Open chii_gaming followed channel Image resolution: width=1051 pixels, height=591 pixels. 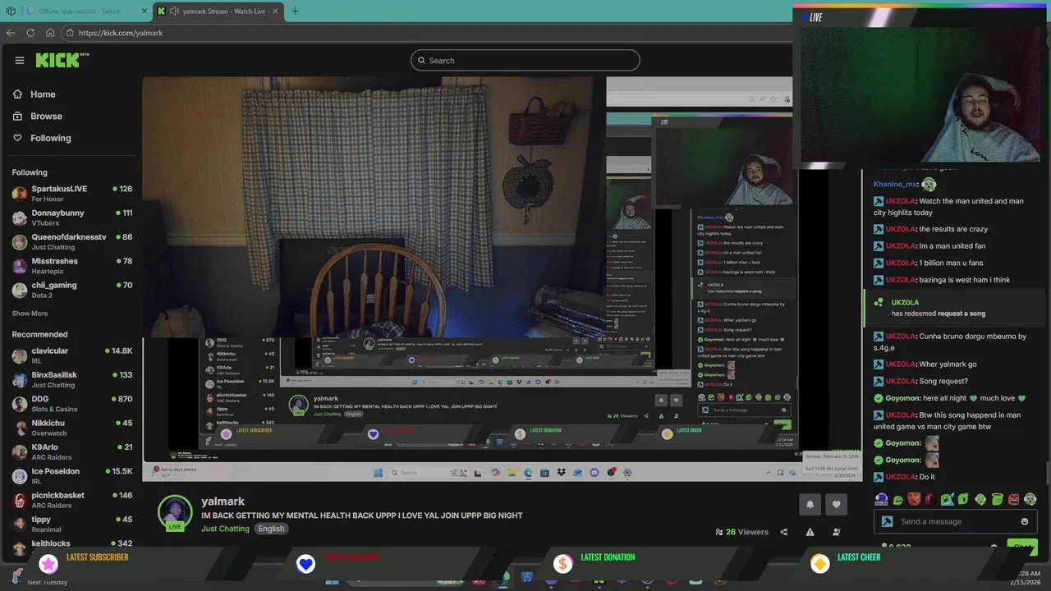coord(72,290)
